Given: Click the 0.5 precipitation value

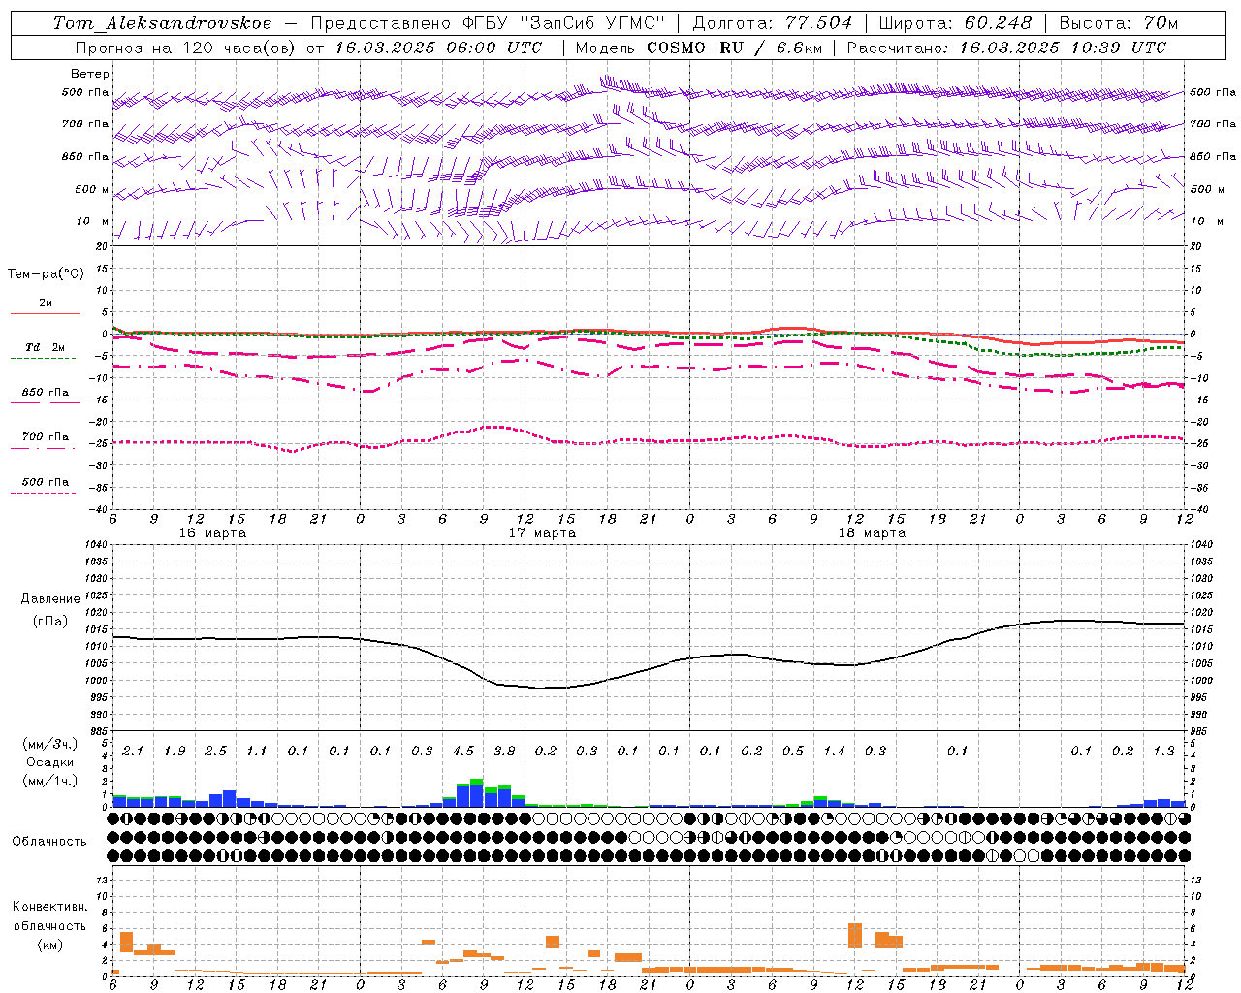Looking at the screenshot, I should point(793,751).
